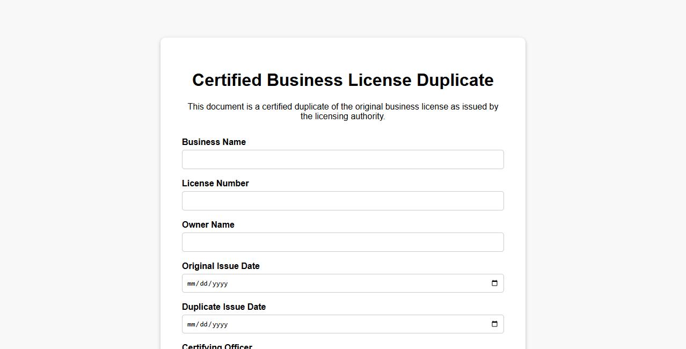Open calendar picker for Duplicate Issue Date
686x349 pixels.
[494, 324]
